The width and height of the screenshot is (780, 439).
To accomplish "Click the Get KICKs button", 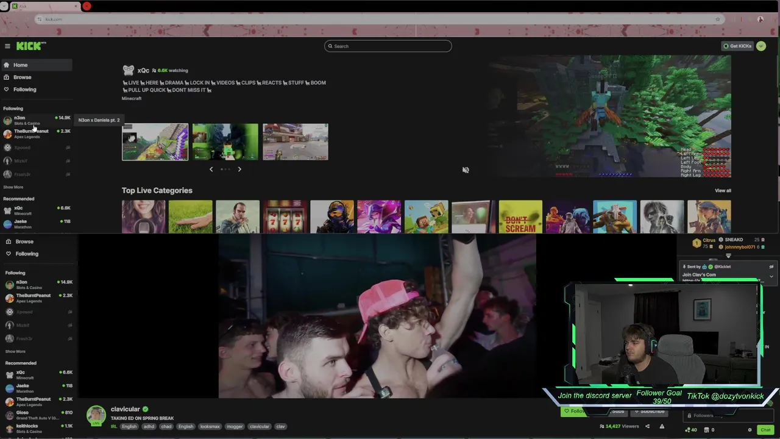I will [737, 46].
